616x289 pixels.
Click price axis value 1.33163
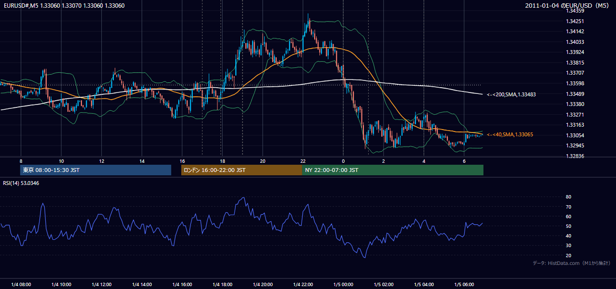pyautogui.click(x=576, y=125)
